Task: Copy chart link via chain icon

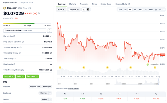Action: click(x=160, y=10)
